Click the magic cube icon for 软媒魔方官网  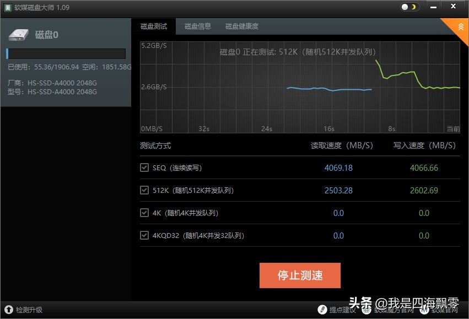pos(366,310)
